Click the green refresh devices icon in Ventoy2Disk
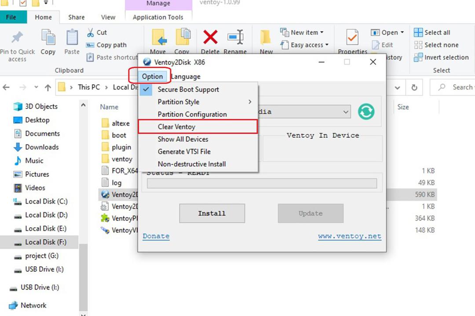 (x=366, y=111)
